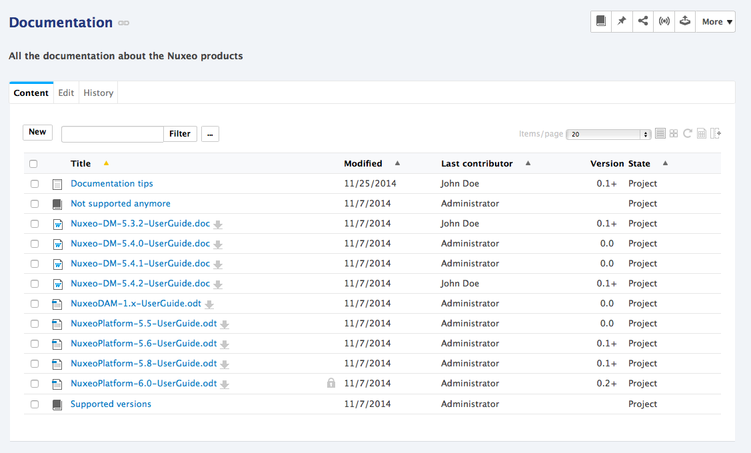The width and height of the screenshot is (751, 453).
Task: Sort by the Last contributor column arrow
Action: [528, 163]
